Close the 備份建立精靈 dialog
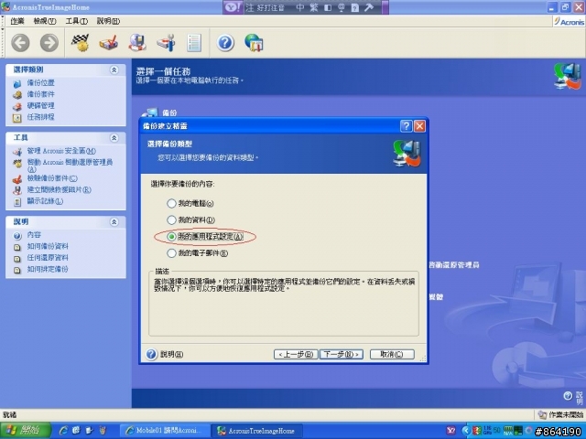The image size is (586, 439). click(x=419, y=126)
